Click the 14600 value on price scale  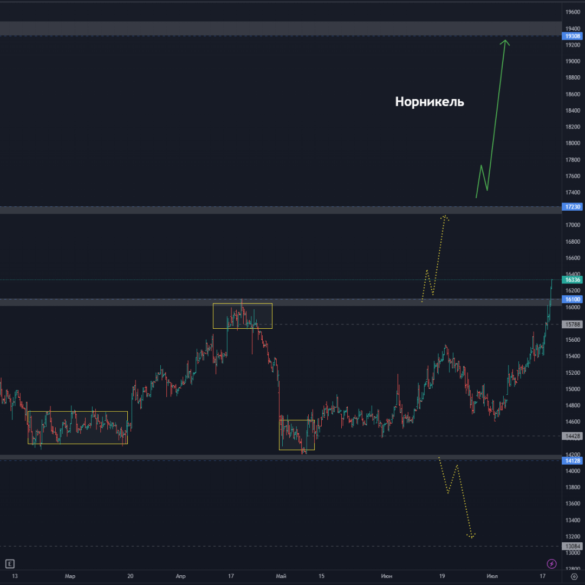click(573, 421)
